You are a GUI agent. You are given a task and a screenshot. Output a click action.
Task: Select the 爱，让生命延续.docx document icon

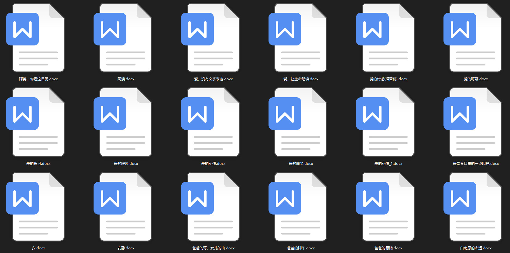tap(298, 38)
